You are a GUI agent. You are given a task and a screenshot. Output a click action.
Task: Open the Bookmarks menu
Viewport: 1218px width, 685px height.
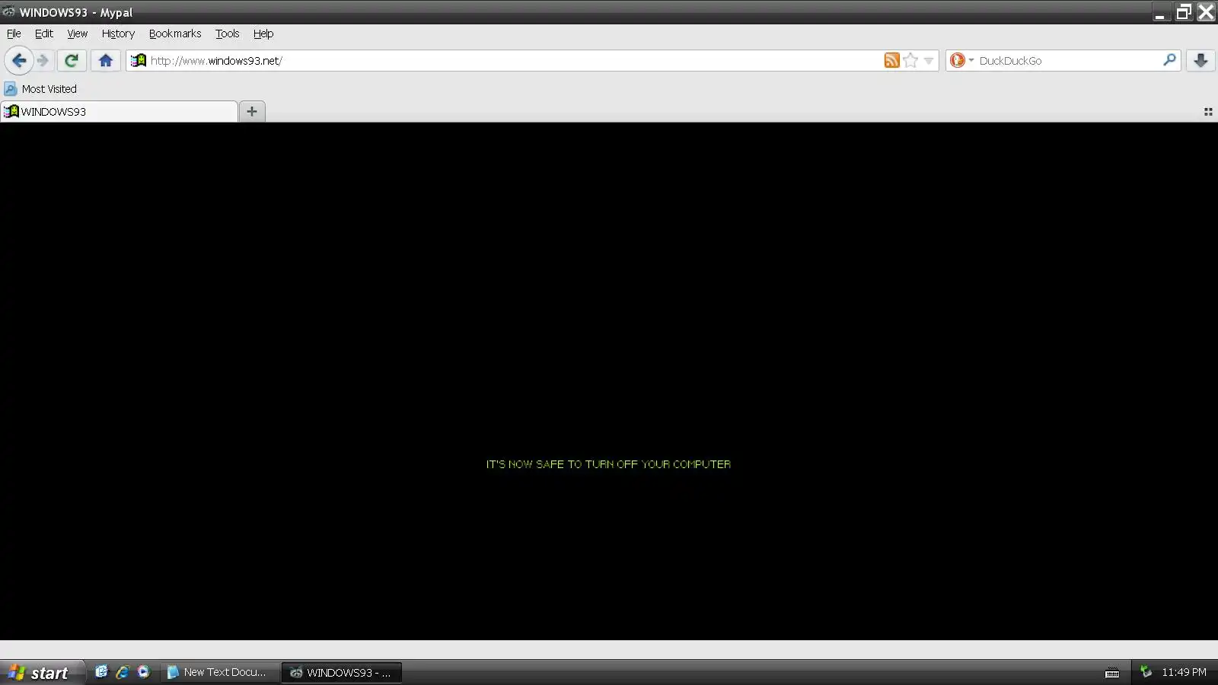coord(175,33)
